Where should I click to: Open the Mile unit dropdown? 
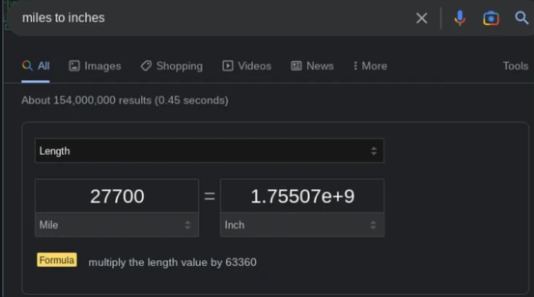click(117, 225)
